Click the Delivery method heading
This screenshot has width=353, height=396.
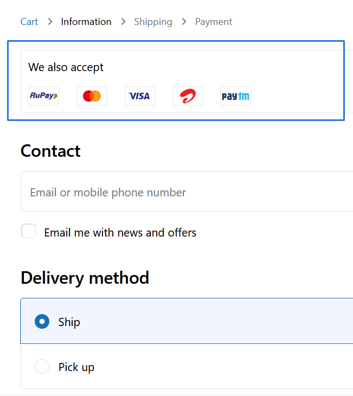pos(85,278)
